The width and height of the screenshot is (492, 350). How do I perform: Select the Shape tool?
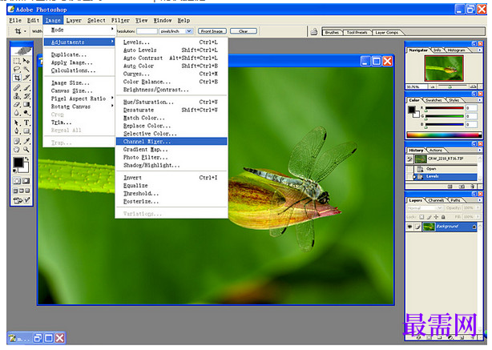click(26, 131)
